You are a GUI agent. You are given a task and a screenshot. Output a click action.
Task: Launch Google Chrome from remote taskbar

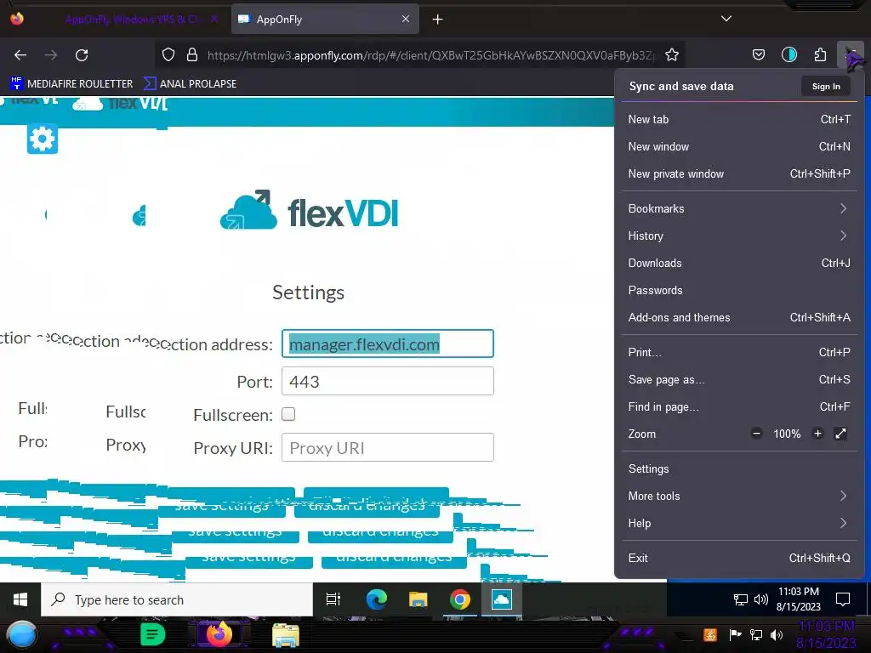[460, 599]
